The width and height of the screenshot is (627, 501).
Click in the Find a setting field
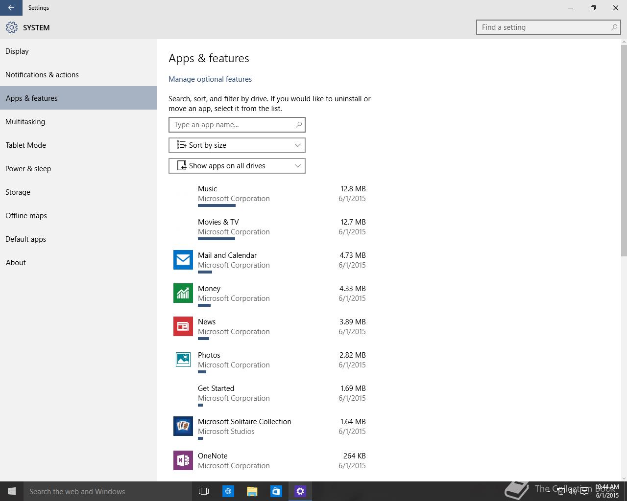coord(549,27)
